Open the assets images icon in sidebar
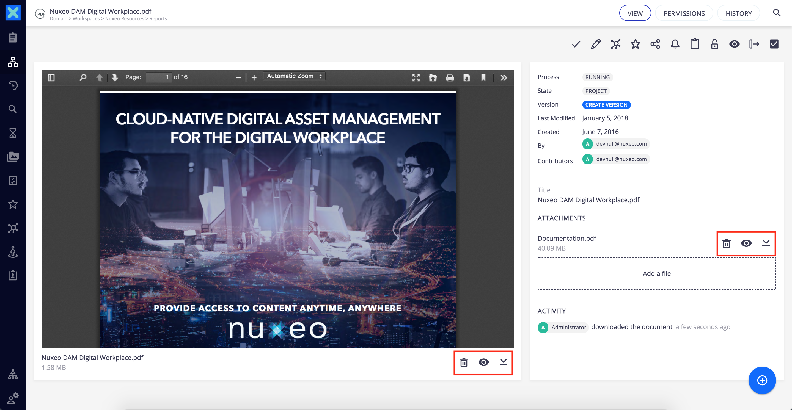The width and height of the screenshot is (792, 410). pos(13,157)
